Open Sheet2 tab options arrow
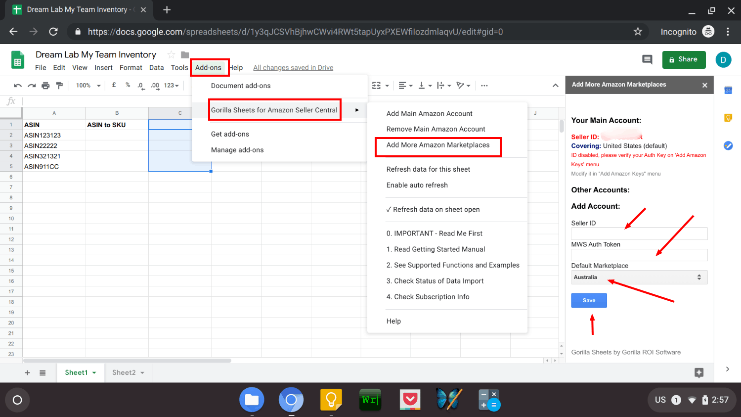The height and width of the screenshot is (417, 741). (x=142, y=373)
